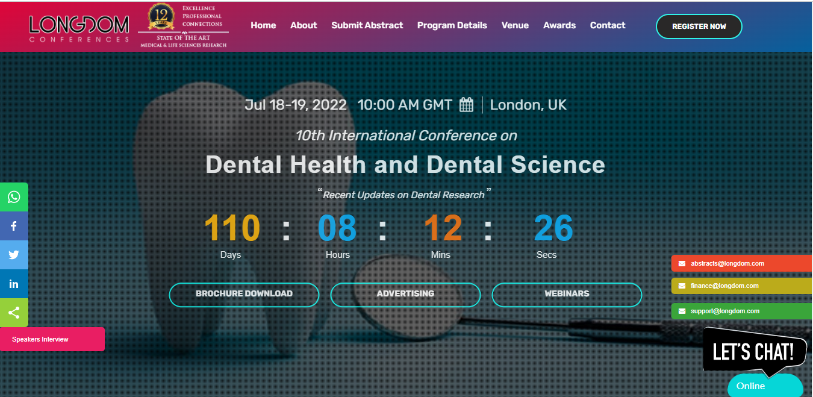Click the calendar icon beside the event date
Screen dimensions: 813x397
click(x=466, y=104)
